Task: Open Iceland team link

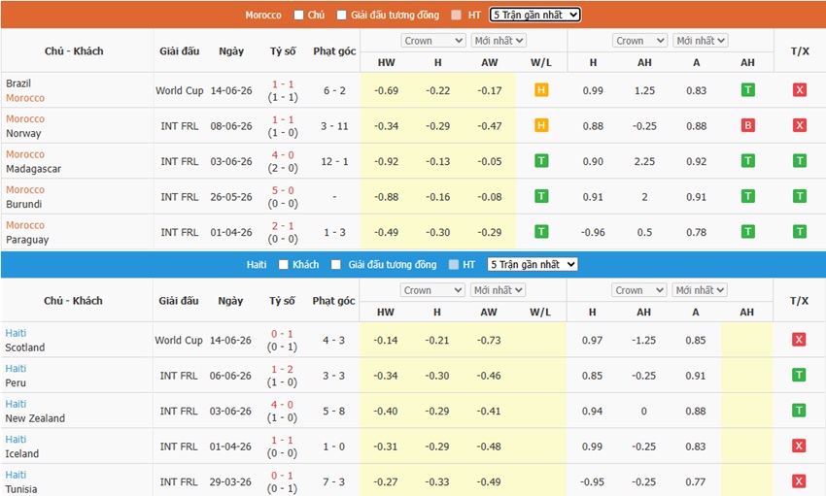Action: click(21, 454)
